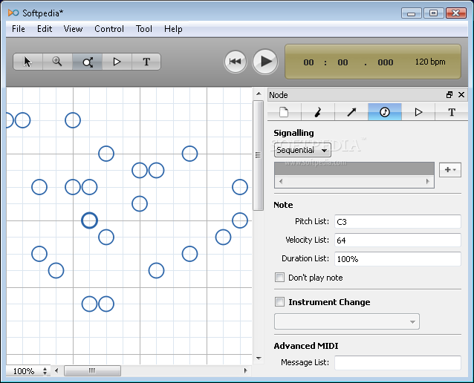Screen dimensions: 474x383
Task: Select the thick-outlined highlighted node on canvas
Action: (89, 220)
